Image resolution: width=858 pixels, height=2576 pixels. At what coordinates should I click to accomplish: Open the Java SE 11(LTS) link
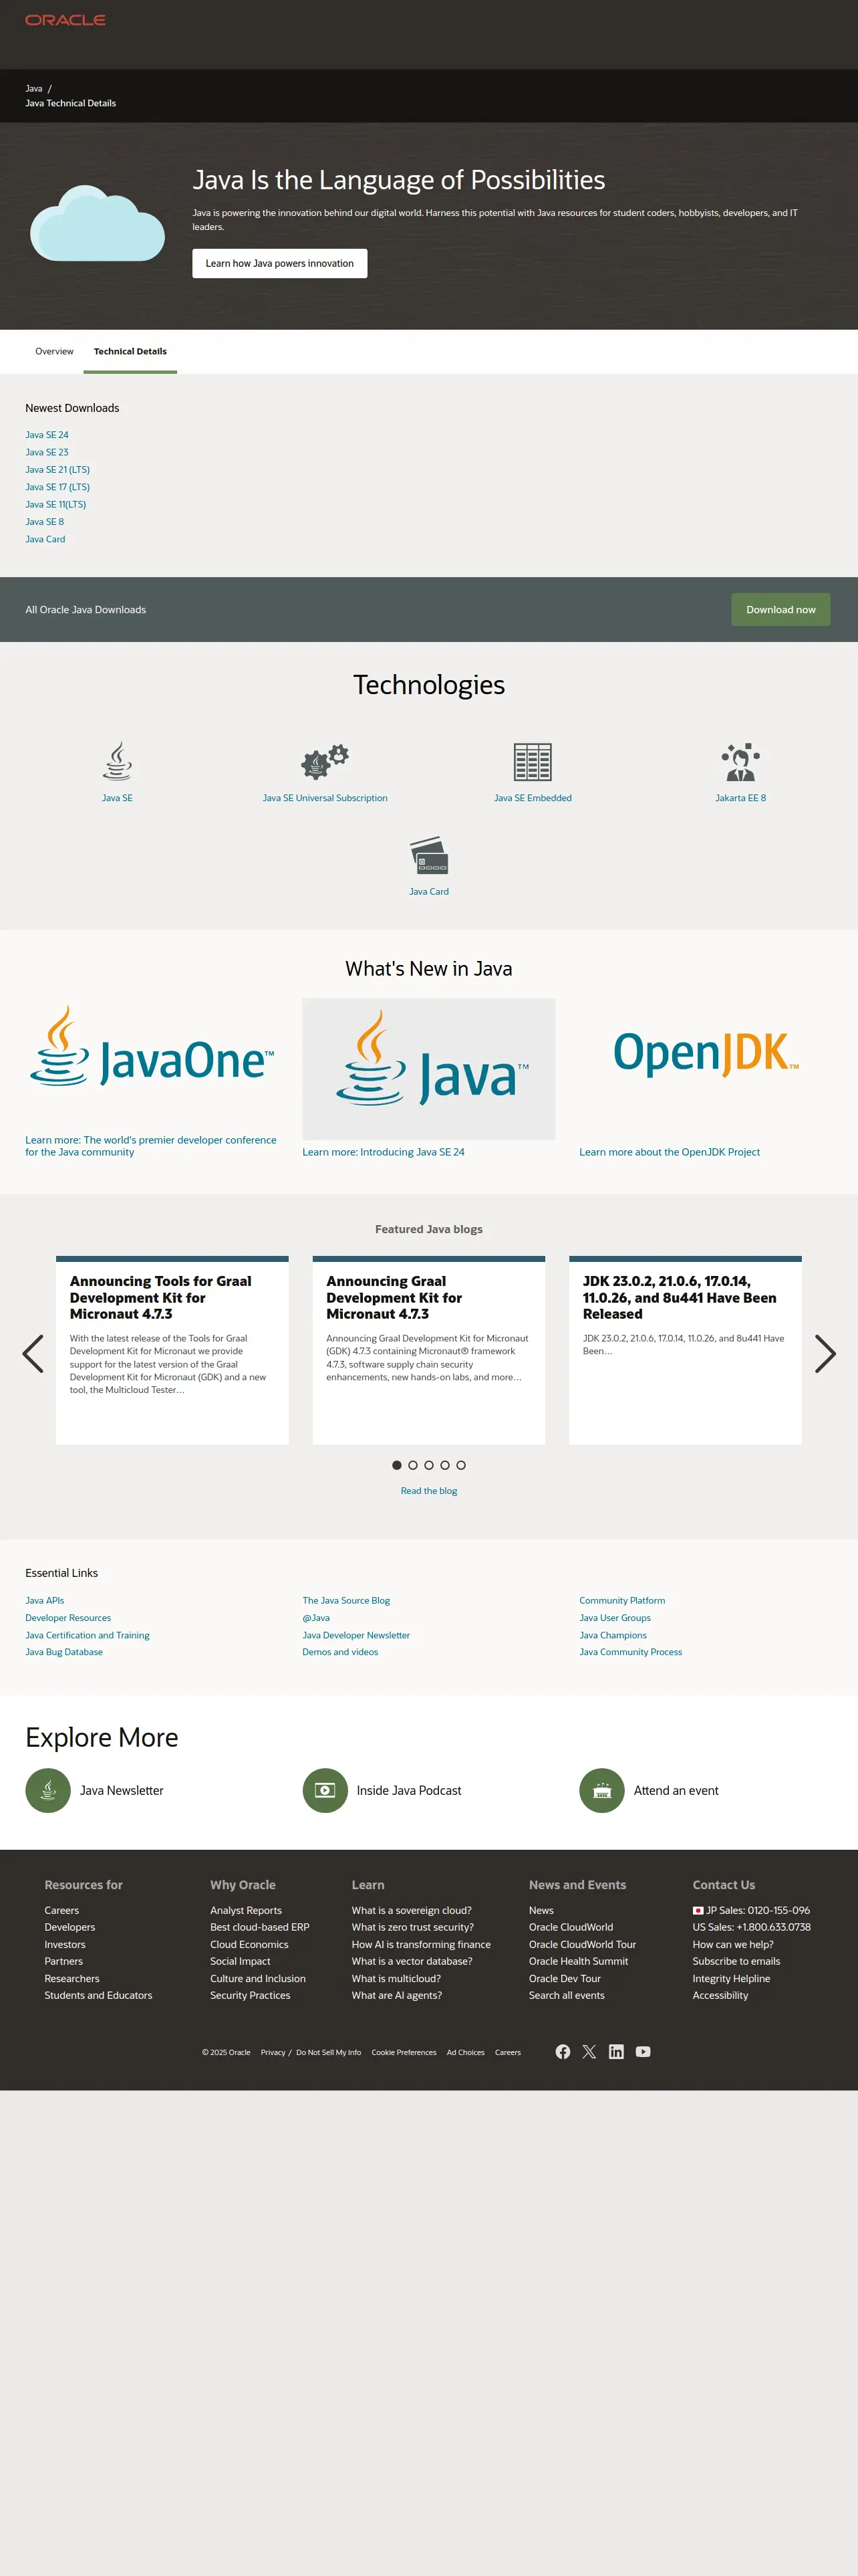tap(56, 504)
